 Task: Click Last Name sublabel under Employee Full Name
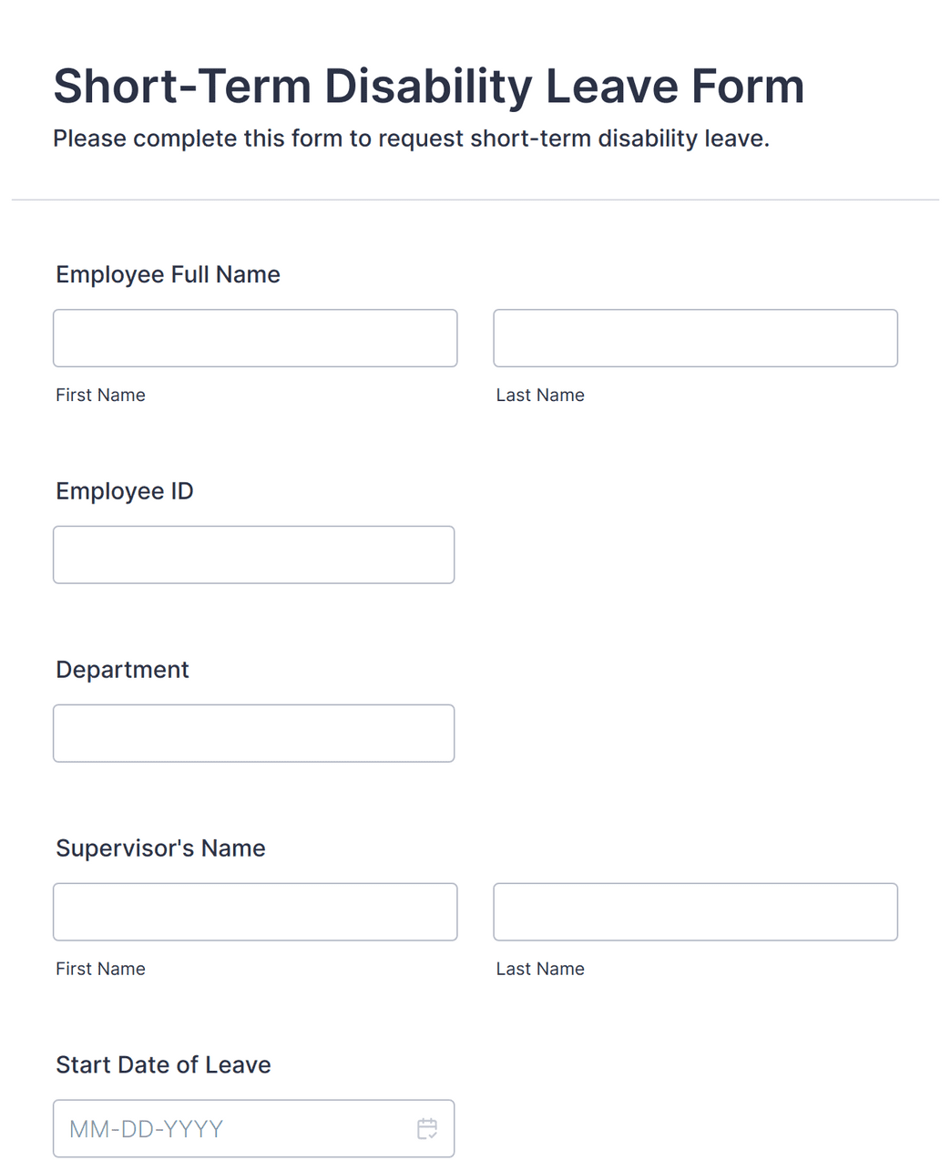pyautogui.click(x=540, y=395)
